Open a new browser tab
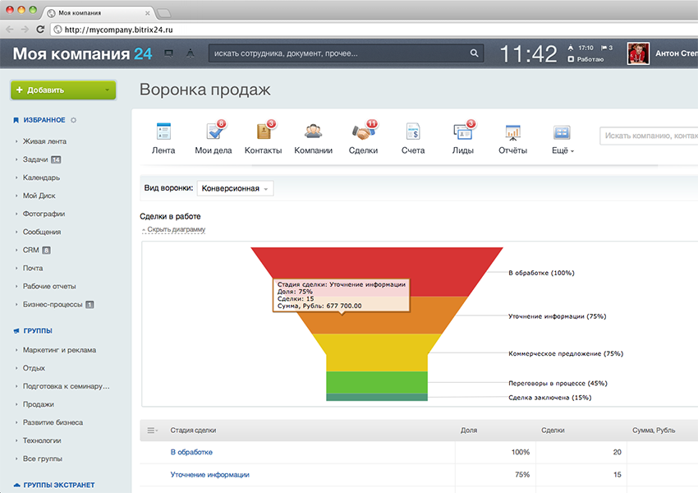This screenshot has height=493, width=698. point(163,13)
